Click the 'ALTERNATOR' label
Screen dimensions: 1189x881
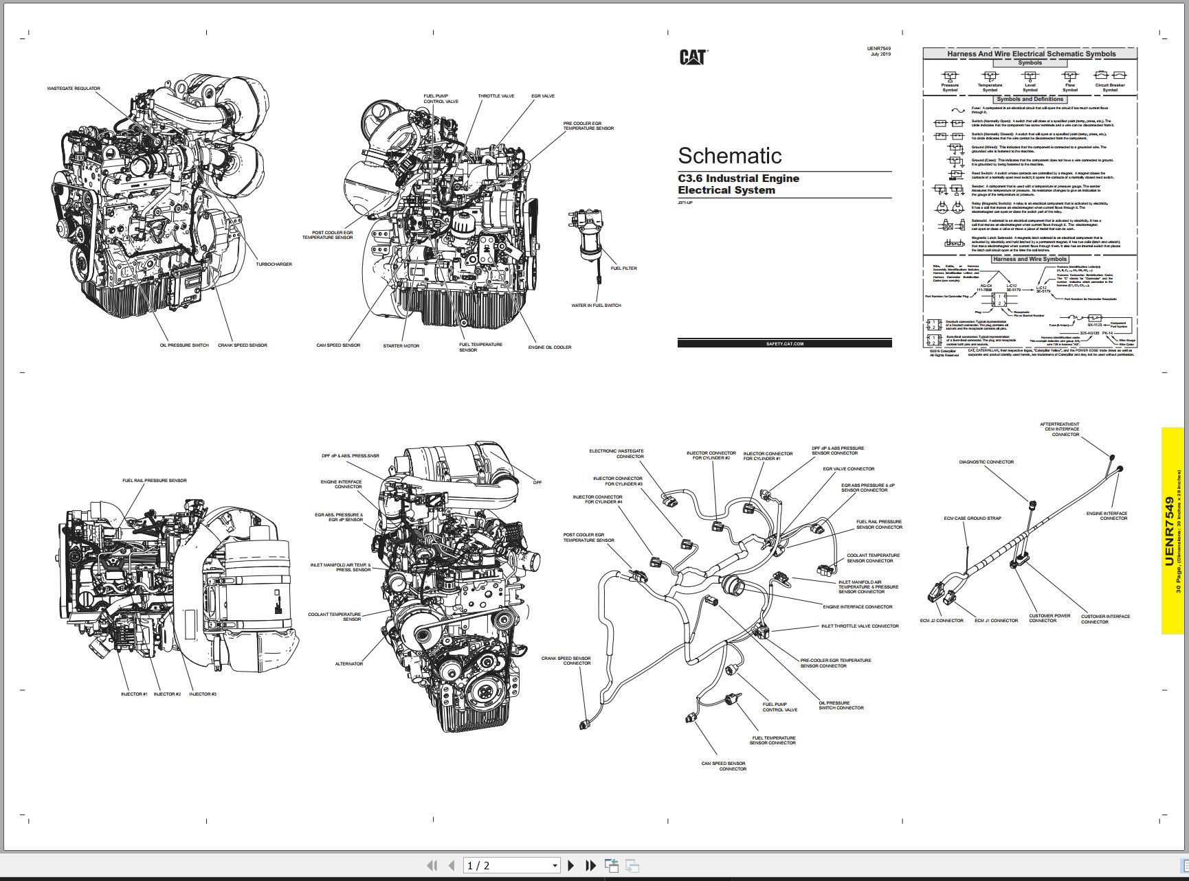point(349,664)
